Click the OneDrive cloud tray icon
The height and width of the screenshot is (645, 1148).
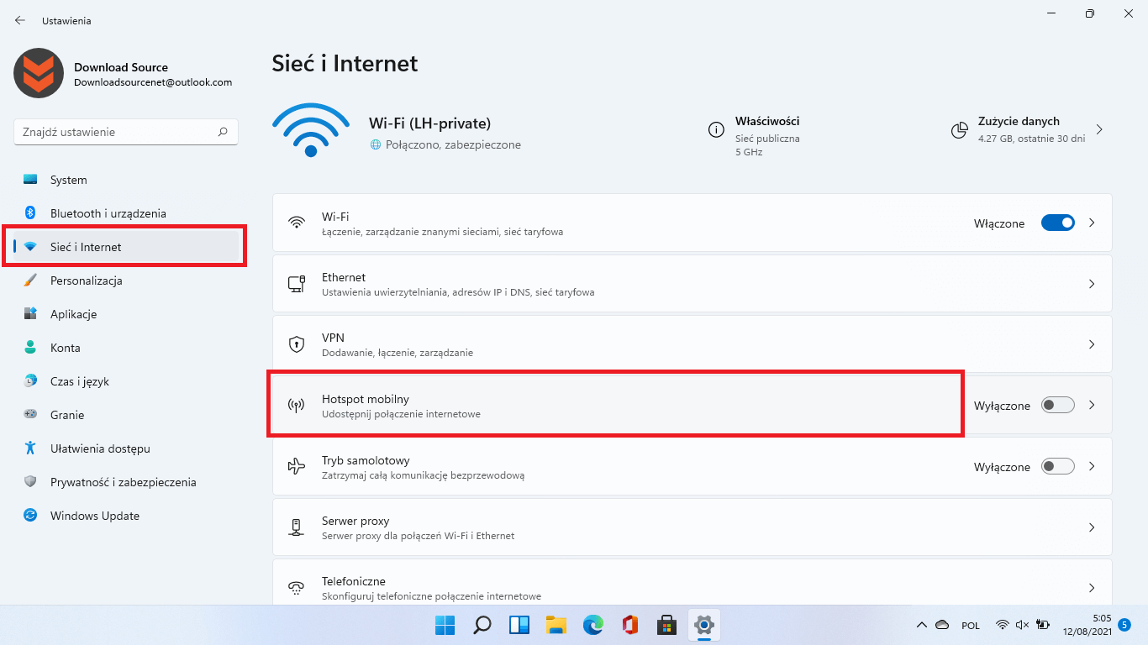(x=942, y=625)
